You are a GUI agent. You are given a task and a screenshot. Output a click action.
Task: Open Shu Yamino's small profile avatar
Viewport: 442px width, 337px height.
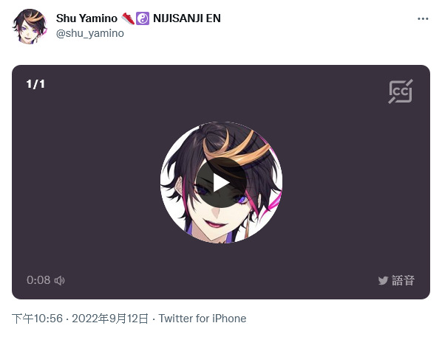pyautogui.click(x=30, y=27)
